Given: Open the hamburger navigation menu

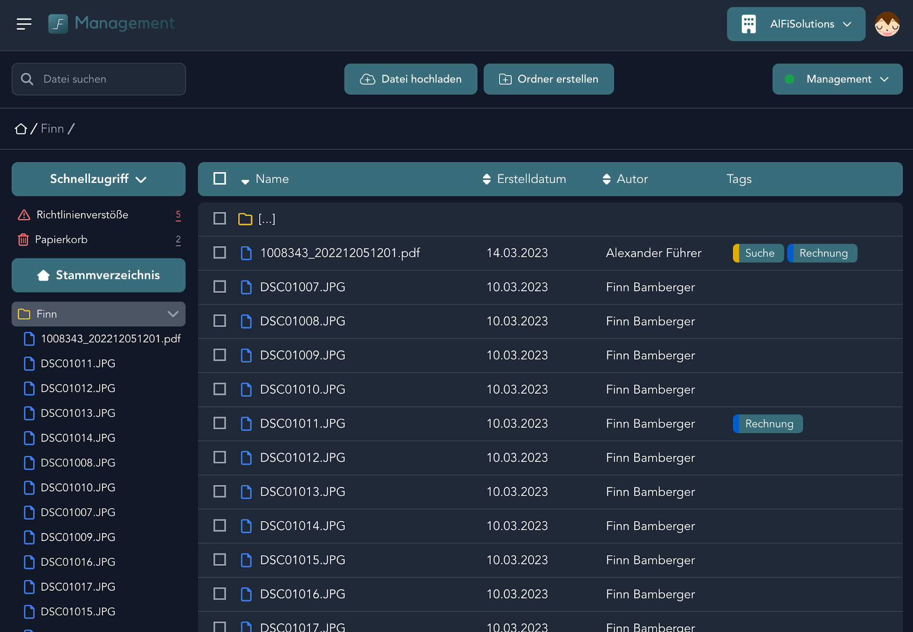Looking at the screenshot, I should (x=24, y=24).
